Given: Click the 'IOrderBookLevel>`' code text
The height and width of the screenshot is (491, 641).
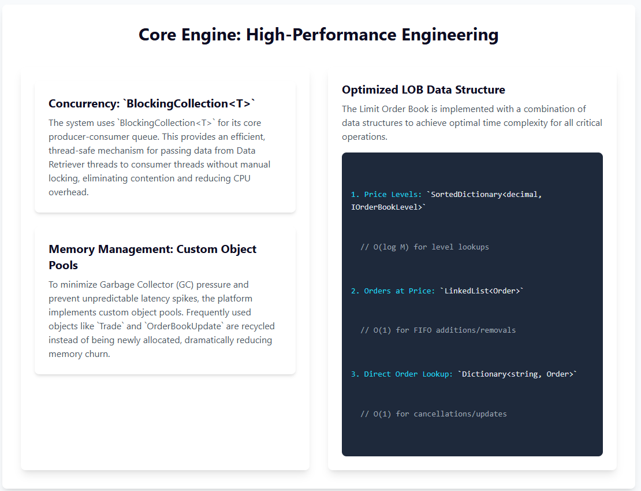Looking at the screenshot, I should click(x=389, y=207).
